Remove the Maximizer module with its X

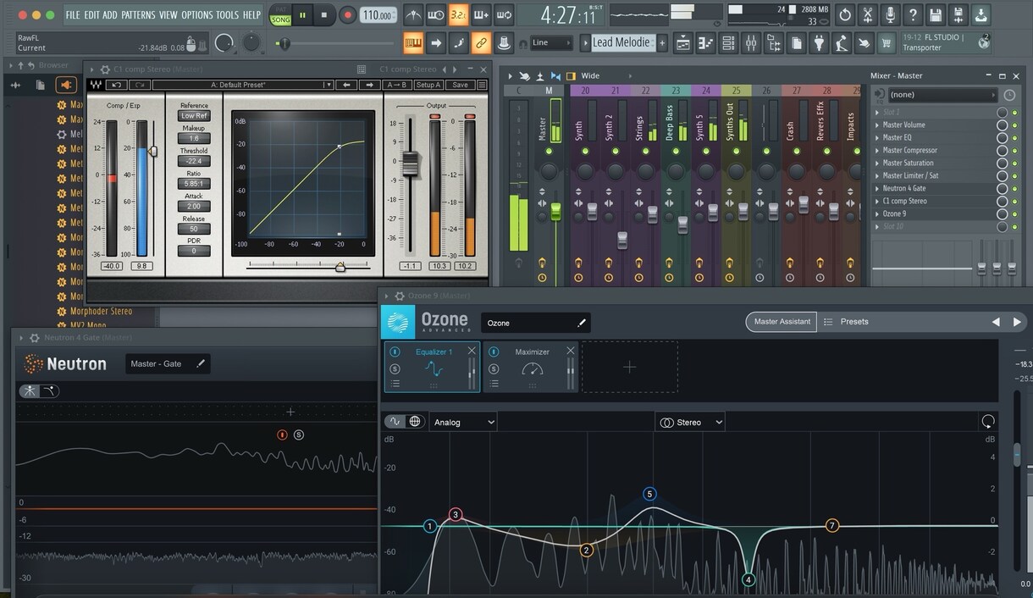tap(571, 351)
